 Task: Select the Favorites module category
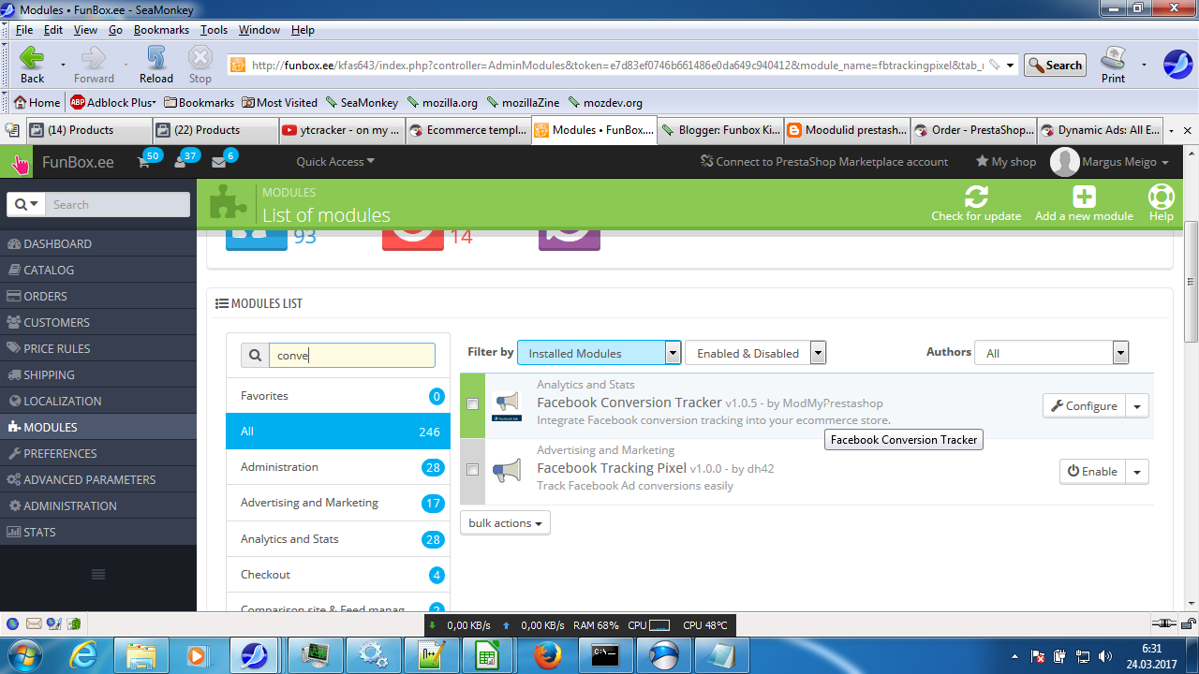338,396
